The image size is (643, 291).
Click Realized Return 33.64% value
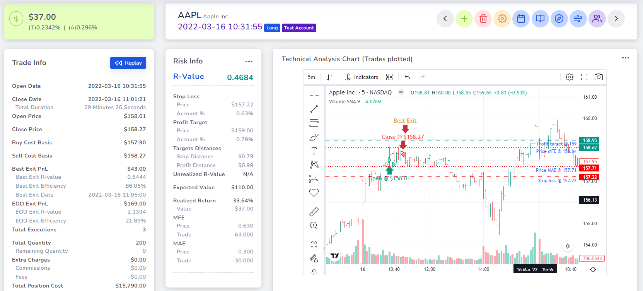243,200
